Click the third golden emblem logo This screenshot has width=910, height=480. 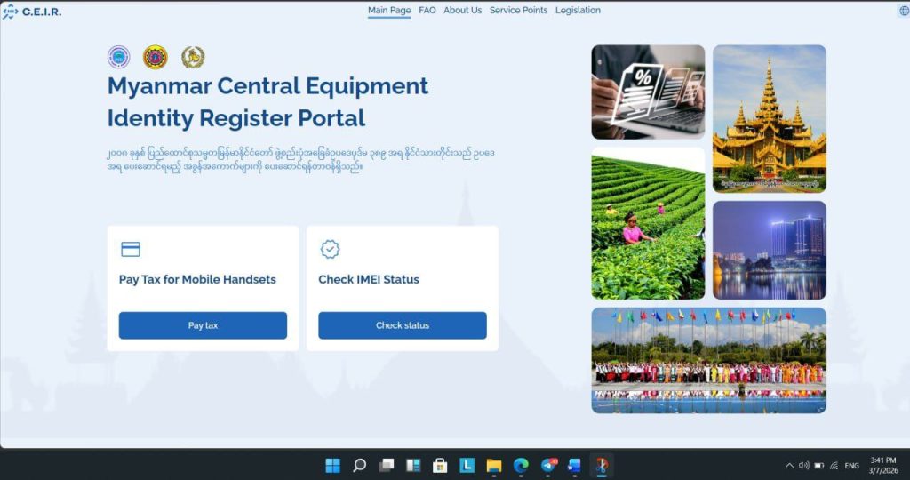pyautogui.click(x=193, y=58)
